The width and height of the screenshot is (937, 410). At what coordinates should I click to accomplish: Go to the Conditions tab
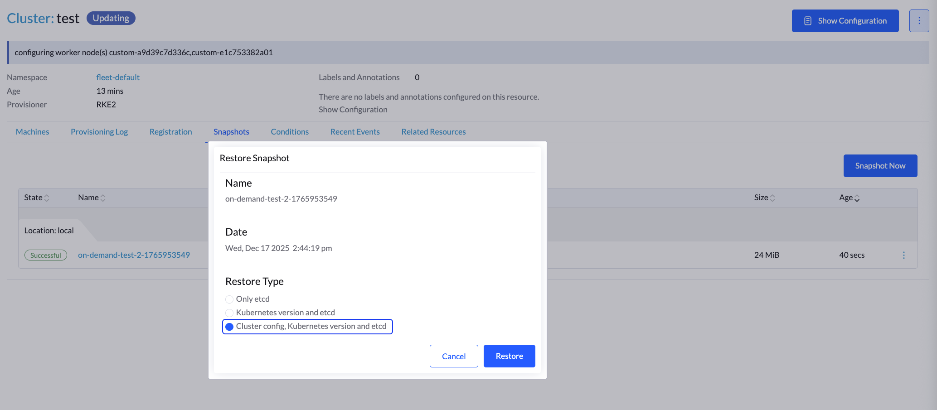[290, 132]
